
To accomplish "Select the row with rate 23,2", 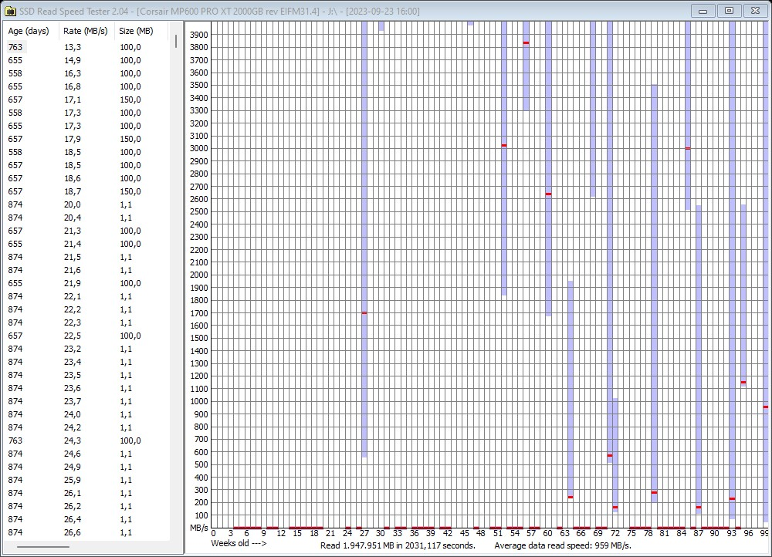I will coord(86,349).
